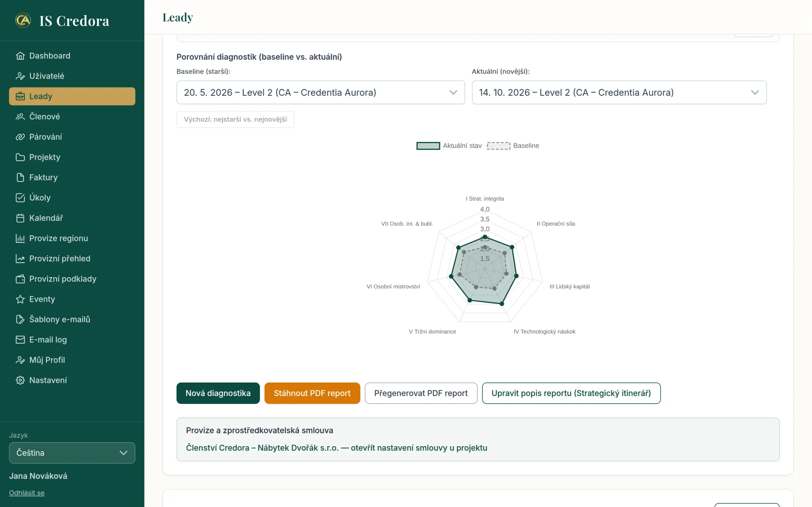This screenshot has height=507, width=812.
Task: Go to Členové menu item
Action: (x=72, y=117)
